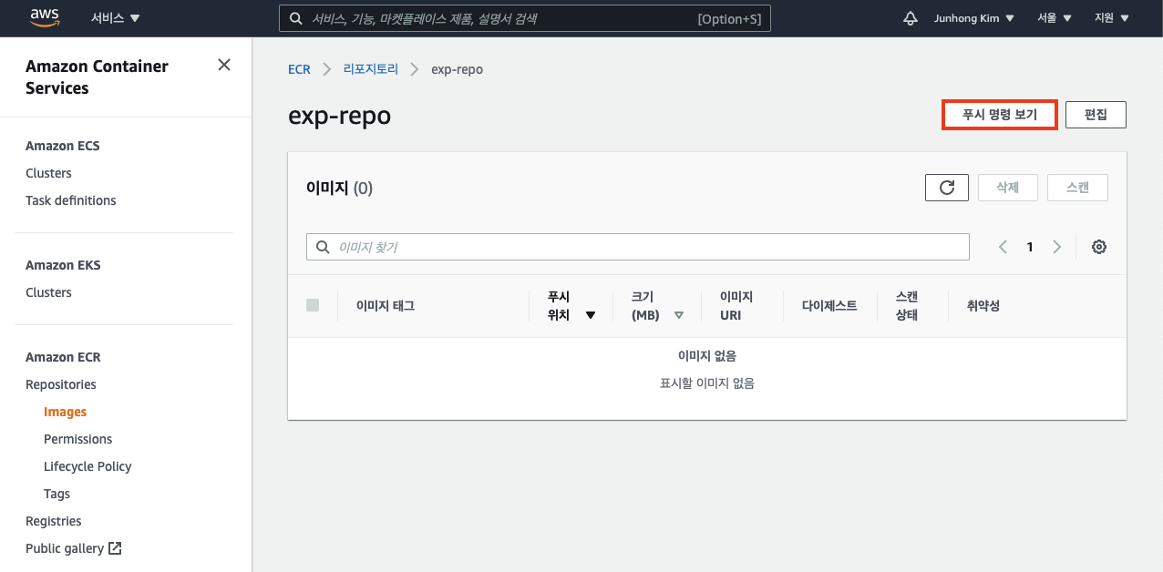Toggle the select-all images checkbox
Image resolution: width=1163 pixels, height=572 pixels.
point(313,305)
